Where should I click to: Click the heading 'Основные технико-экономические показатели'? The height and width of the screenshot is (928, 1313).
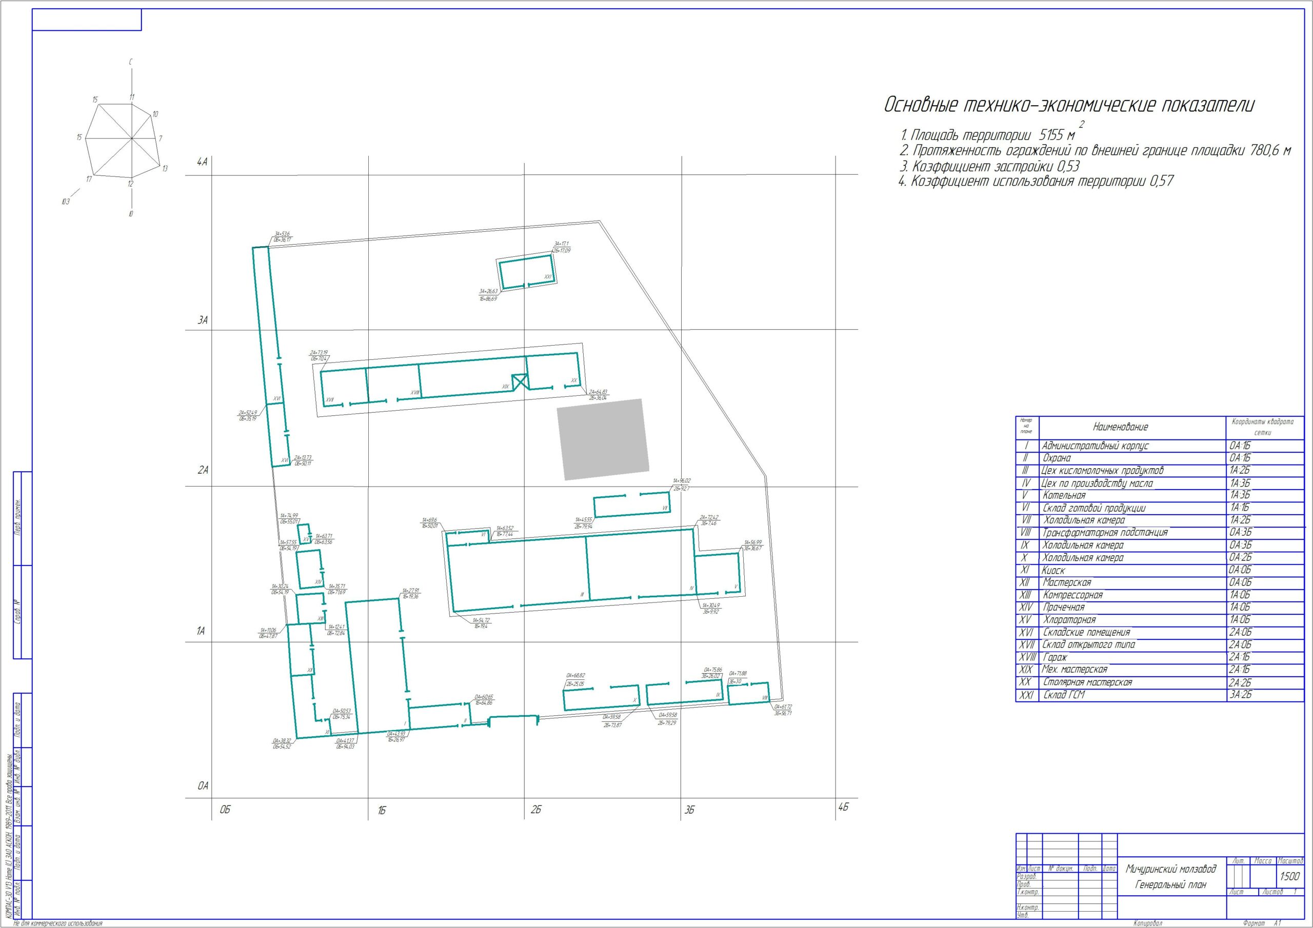tap(1069, 105)
